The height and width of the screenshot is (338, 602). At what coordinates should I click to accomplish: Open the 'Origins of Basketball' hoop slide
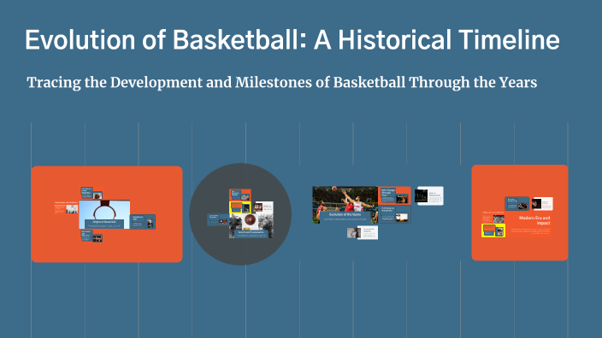click(x=104, y=214)
